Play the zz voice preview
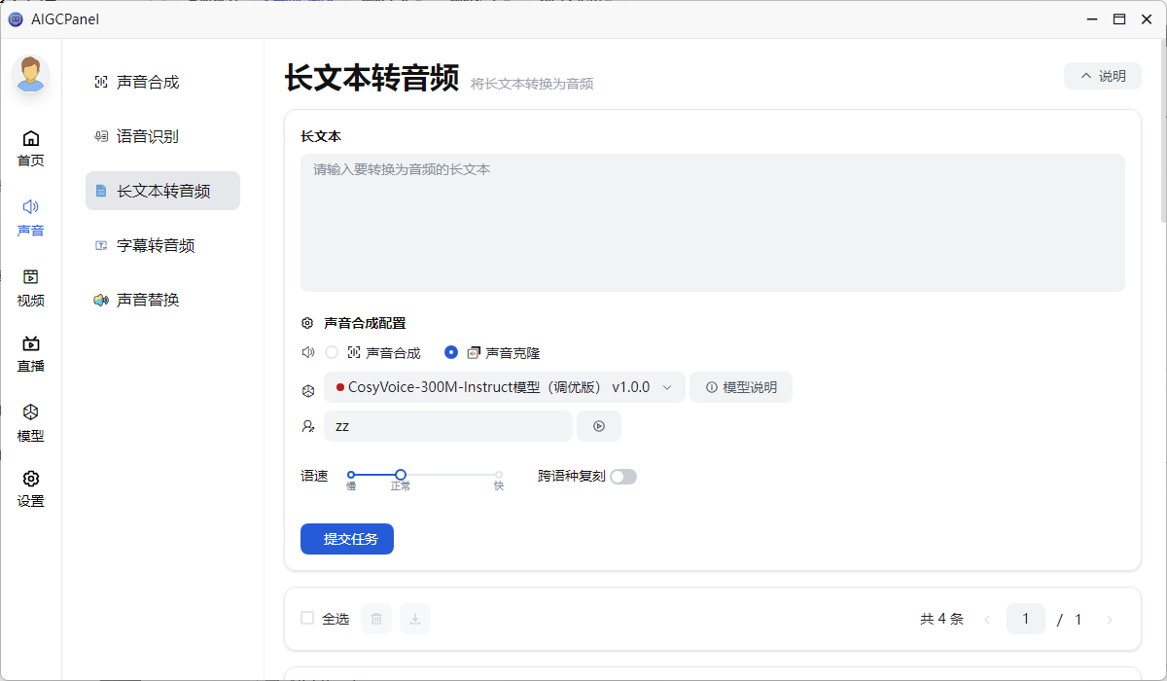The height and width of the screenshot is (681, 1167). pyautogui.click(x=599, y=426)
